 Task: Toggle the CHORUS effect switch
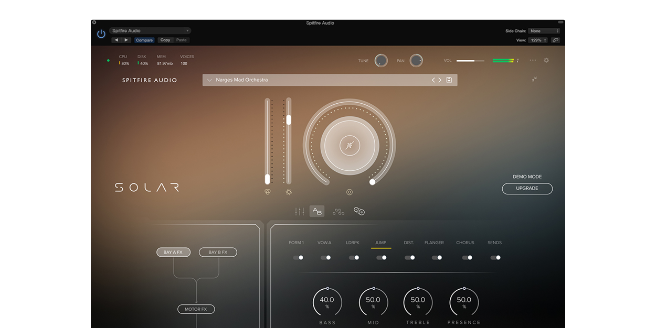467,258
